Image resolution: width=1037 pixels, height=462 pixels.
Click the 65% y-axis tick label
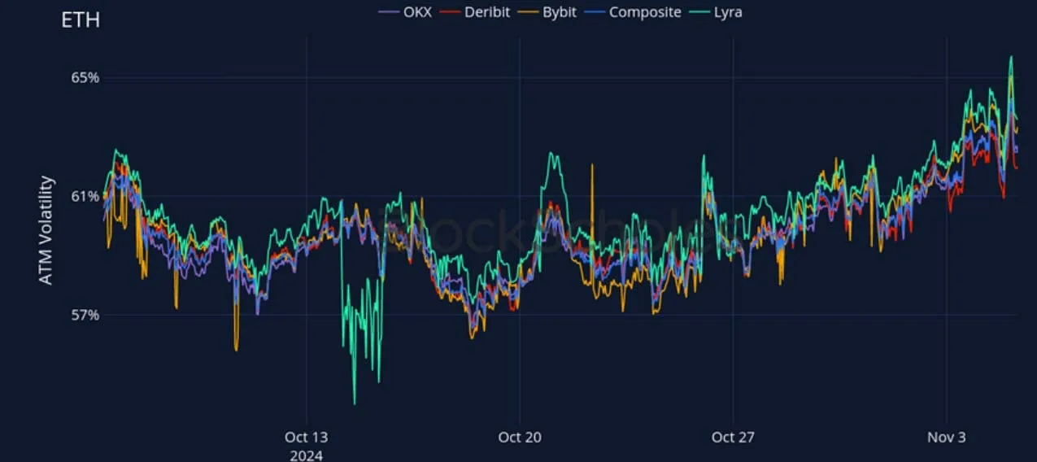[85, 78]
